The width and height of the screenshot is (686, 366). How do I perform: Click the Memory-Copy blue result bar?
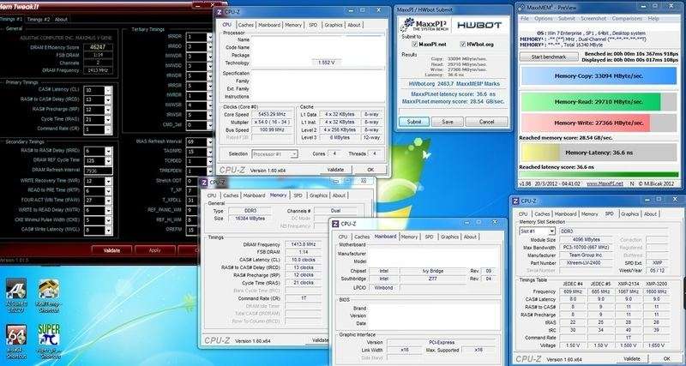599,75
